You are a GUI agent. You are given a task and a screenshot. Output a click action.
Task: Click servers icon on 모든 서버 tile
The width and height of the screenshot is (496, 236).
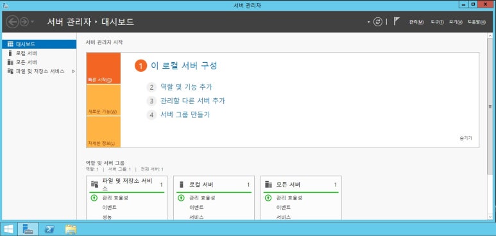(268, 185)
